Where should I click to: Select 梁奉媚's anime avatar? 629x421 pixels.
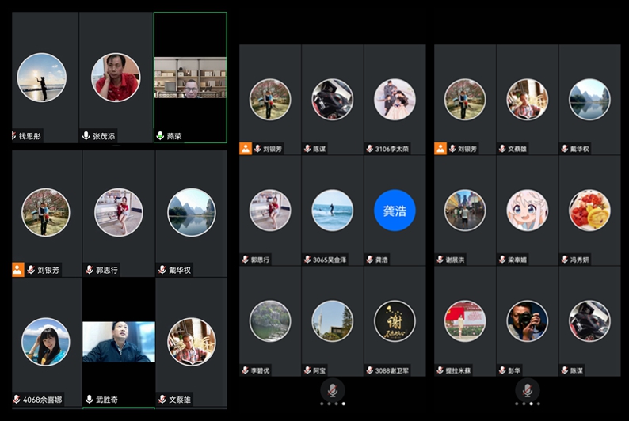[x=527, y=210]
